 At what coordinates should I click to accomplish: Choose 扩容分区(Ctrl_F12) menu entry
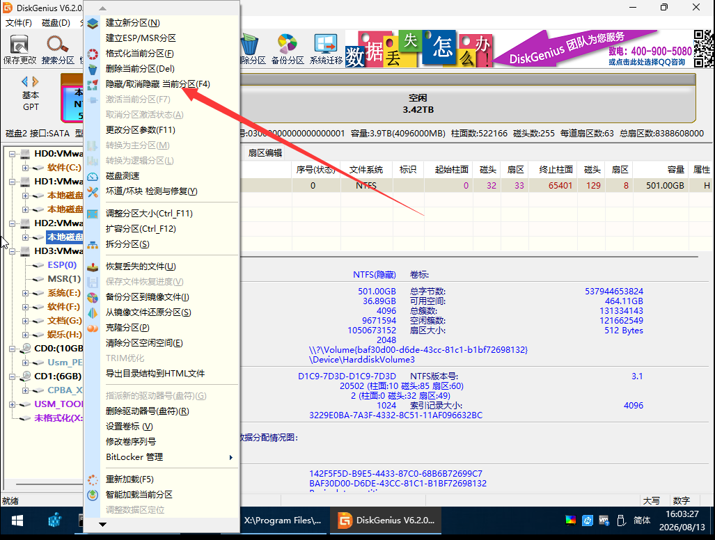click(x=141, y=229)
